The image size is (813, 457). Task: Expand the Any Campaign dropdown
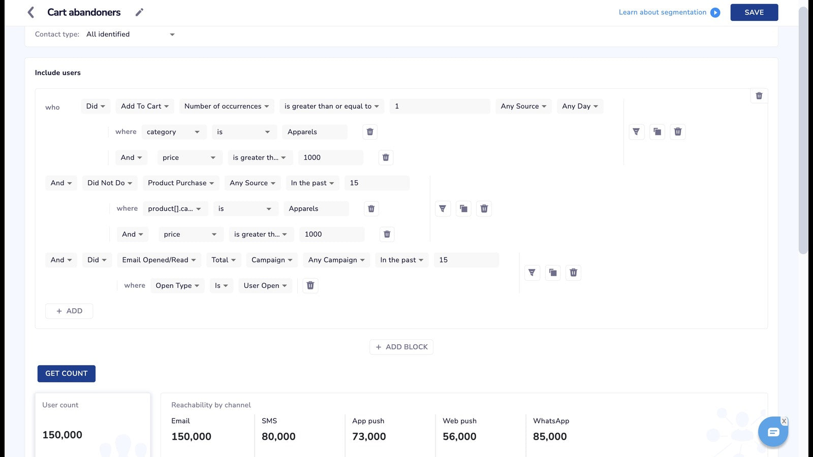(336, 259)
